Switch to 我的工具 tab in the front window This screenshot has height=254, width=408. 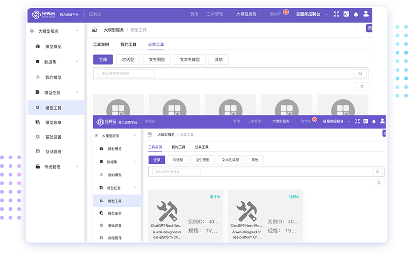click(178, 147)
